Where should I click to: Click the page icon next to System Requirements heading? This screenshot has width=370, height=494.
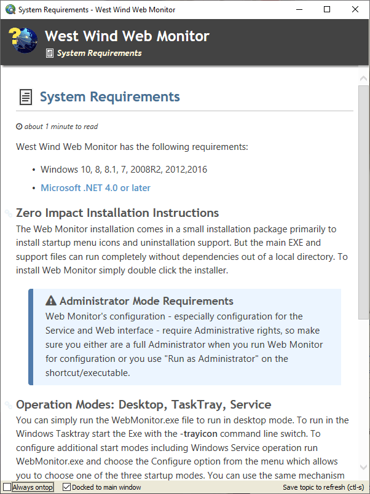[26, 96]
